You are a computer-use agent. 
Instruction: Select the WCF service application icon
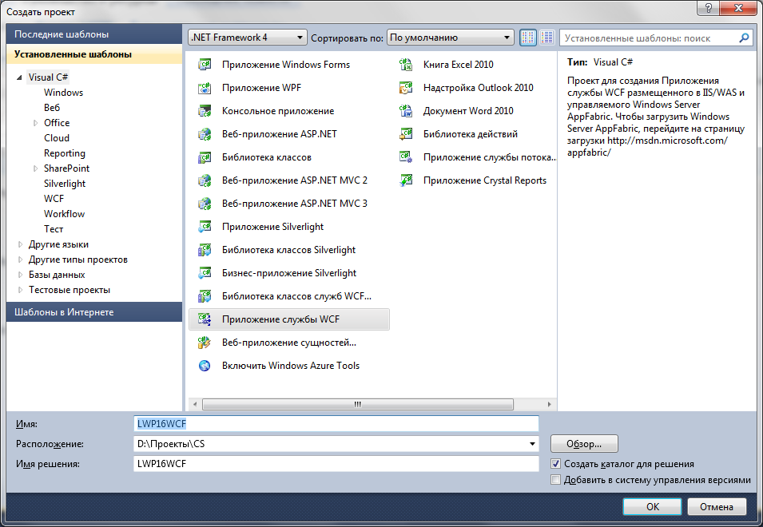click(205, 319)
